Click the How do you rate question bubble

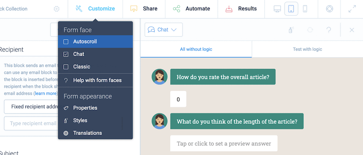point(223,77)
